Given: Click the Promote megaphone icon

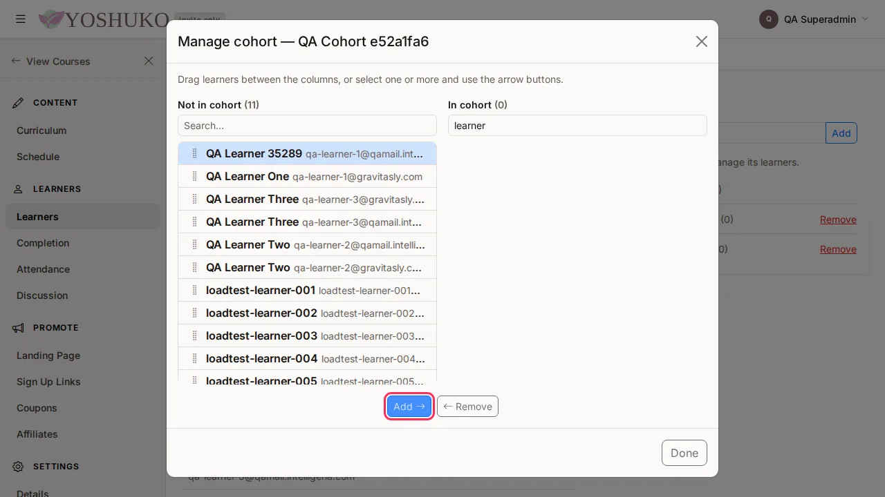Looking at the screenshot, I should (x=19, y=328).
